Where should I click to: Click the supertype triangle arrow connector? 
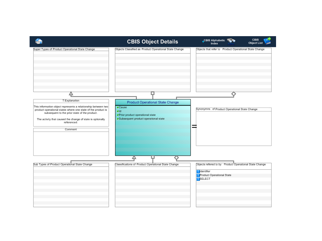tap(71, 94)
